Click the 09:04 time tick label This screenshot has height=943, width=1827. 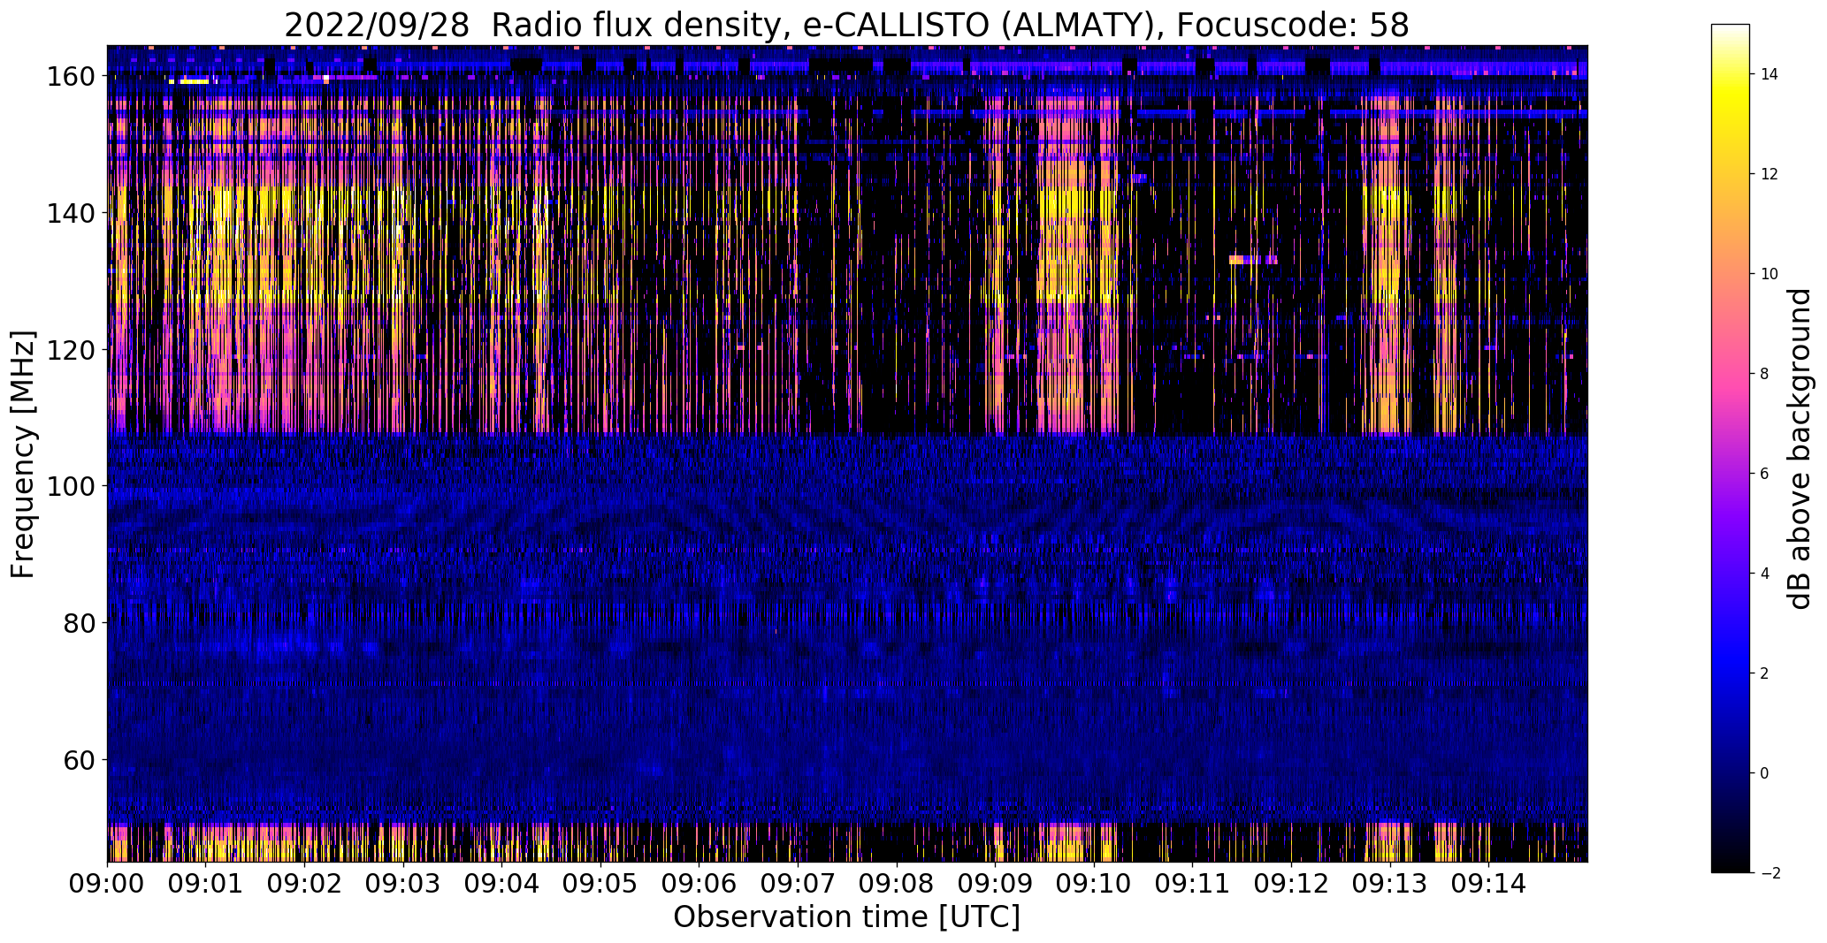(502, 884)
